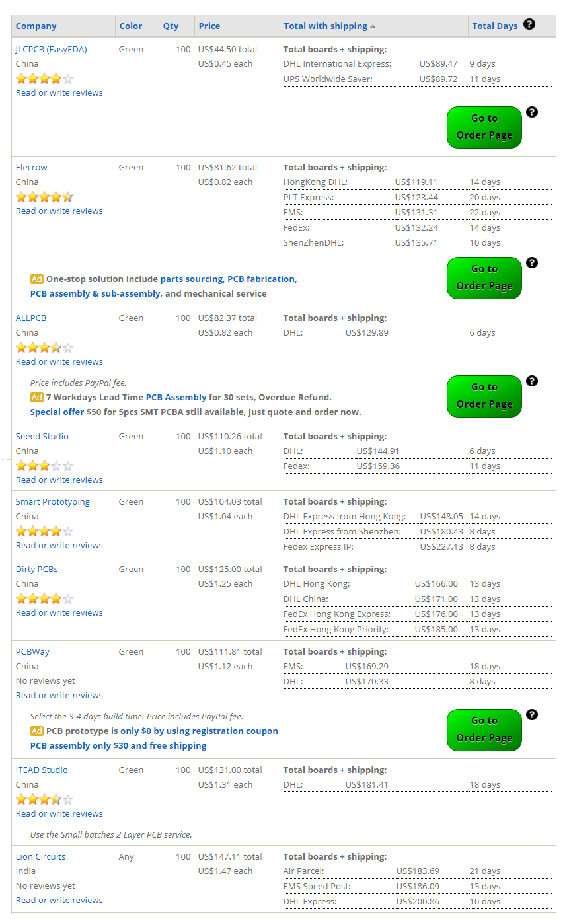Viewport: 569px width, 919px height.
Task: Open Read or write reviews for Smart Prototyping
Action: 59,545
